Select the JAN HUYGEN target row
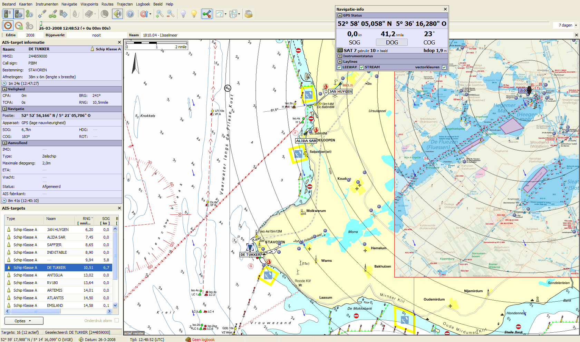 tap(58, 230)
